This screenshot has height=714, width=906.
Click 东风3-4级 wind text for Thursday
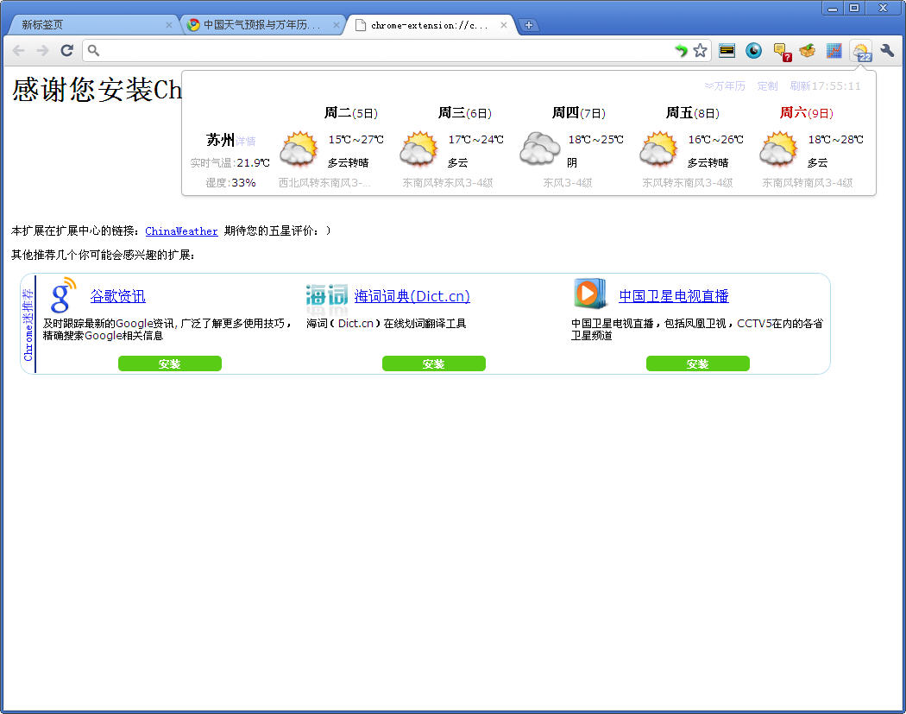pos(568,183)
